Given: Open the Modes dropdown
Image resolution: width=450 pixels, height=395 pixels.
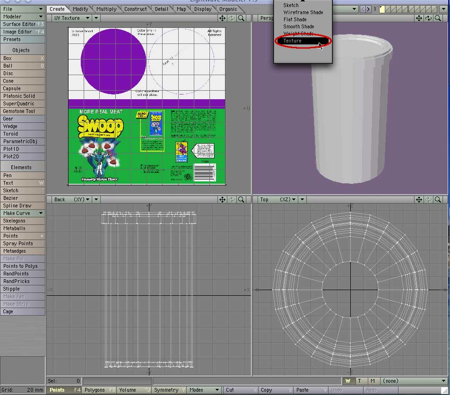Looking at the screenshot, I should pos(204,390).
